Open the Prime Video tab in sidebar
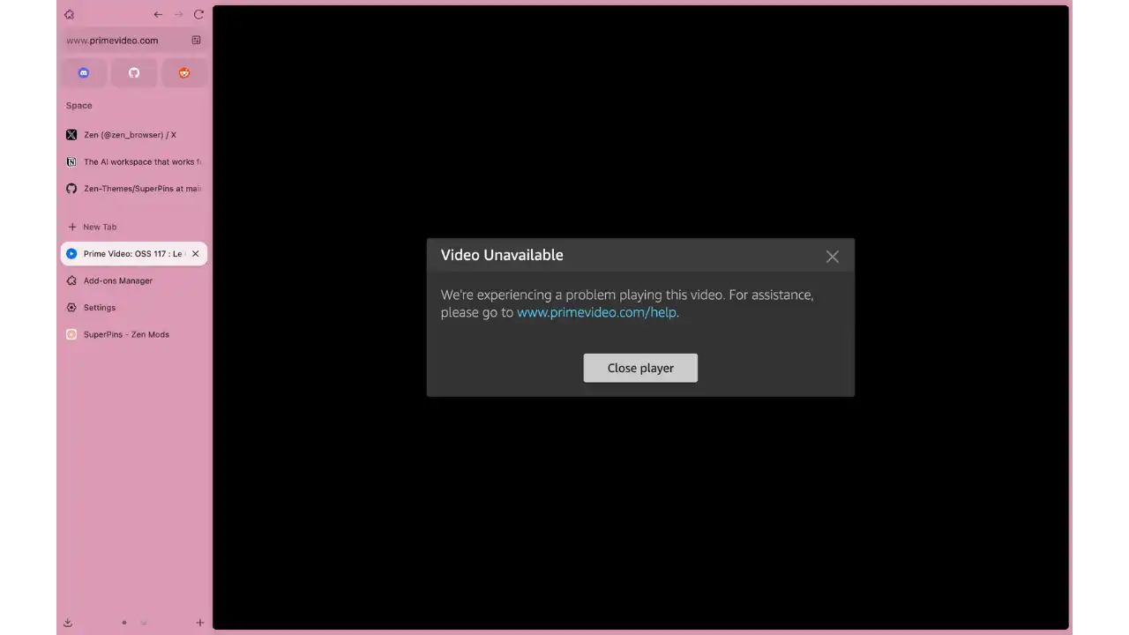The image size is (1129, 635). tap(131, 253)
